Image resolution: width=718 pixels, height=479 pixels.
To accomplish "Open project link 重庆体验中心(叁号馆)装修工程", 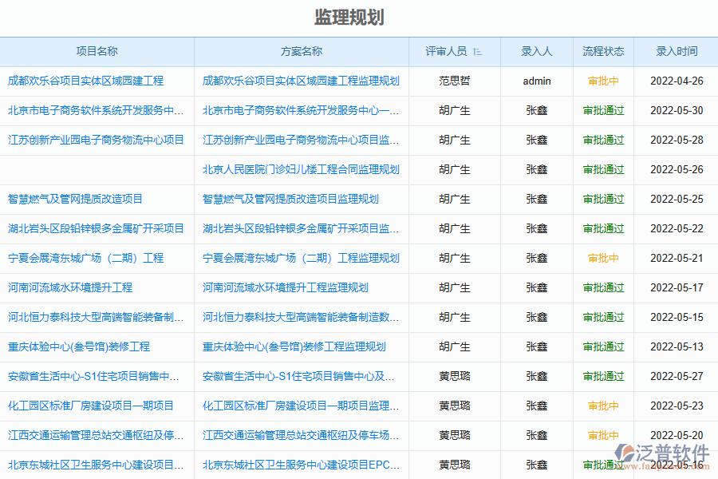I will coord(79,346).
